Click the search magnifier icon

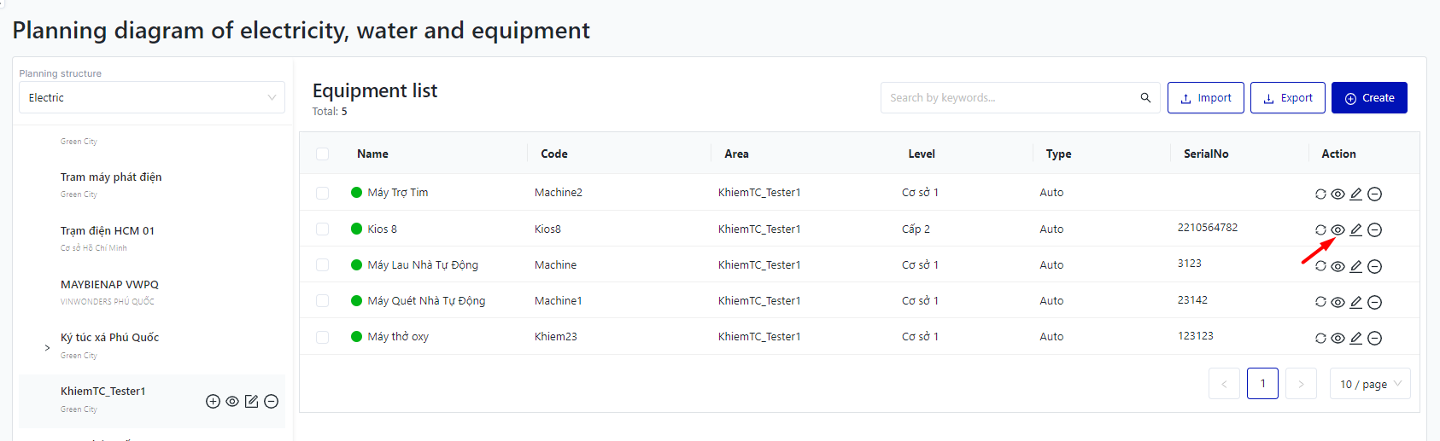(x=1145, y=98)
